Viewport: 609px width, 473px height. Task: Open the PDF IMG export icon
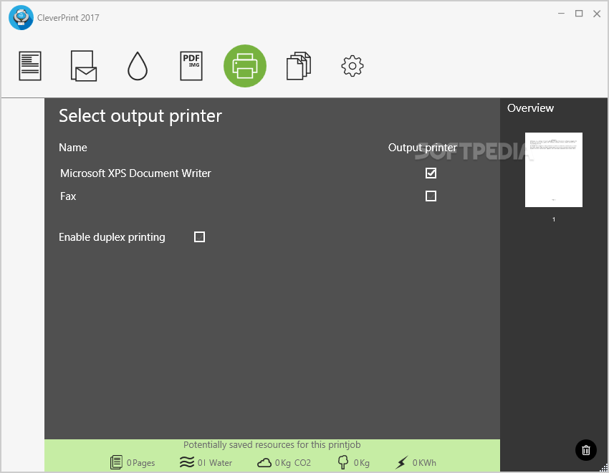[x=191, y=66]
